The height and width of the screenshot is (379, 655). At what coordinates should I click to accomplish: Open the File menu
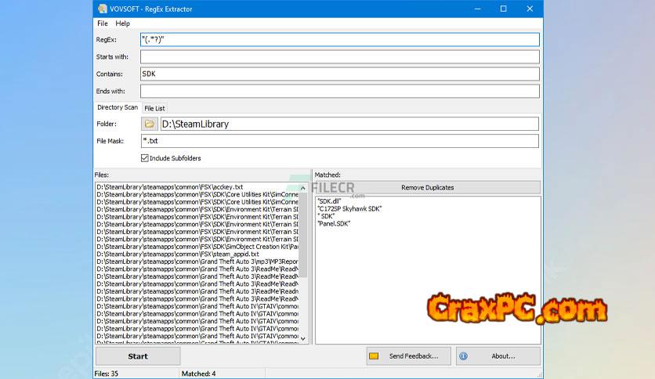coord(103,23)
